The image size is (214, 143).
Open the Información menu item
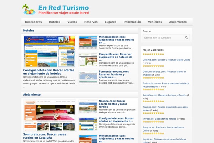(x=132, y=22)
